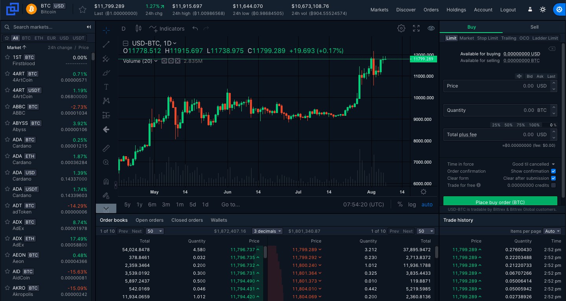Click the clear form backspace icon
566x301 pixels.
552,49
